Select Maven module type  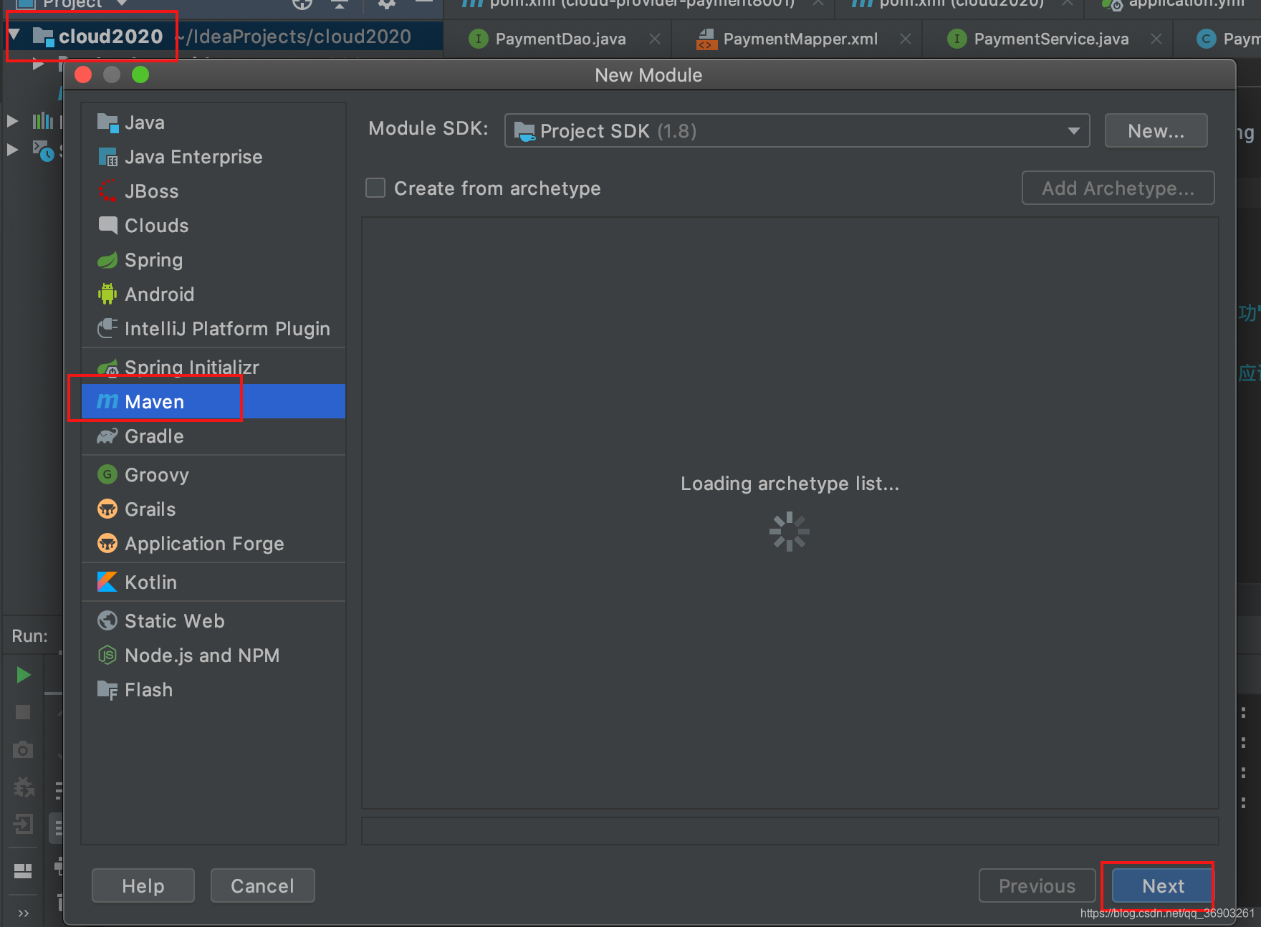coord(214,401)
